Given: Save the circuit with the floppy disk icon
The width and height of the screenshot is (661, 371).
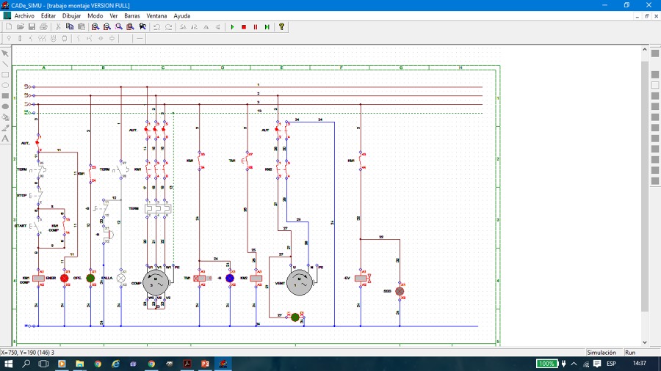Looking at the screenshot, I should [x=32, y=27].
